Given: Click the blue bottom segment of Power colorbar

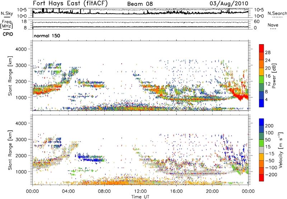Looking at the screenshot, I should coord(262,103).
